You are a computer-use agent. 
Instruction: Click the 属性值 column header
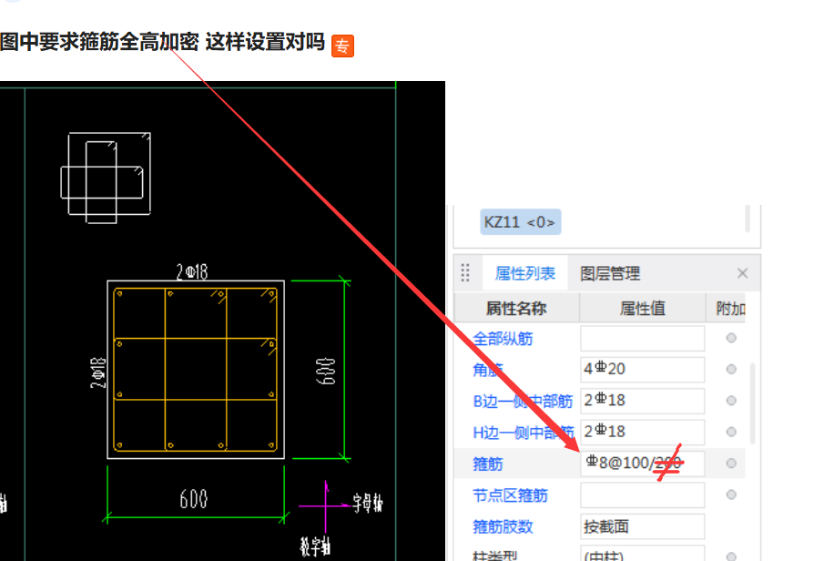[x=642, y=309]
